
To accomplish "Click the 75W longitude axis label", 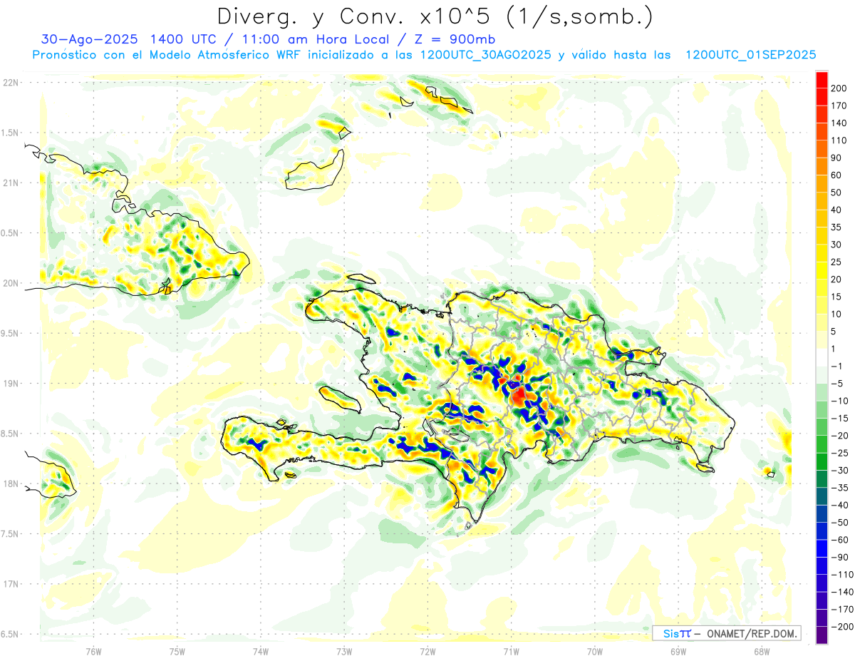I will tap(177, 652).
